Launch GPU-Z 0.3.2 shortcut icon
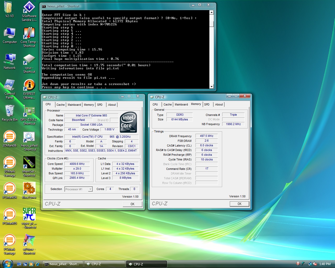Viewport: 335px width, 268px height. coord(29,115)
